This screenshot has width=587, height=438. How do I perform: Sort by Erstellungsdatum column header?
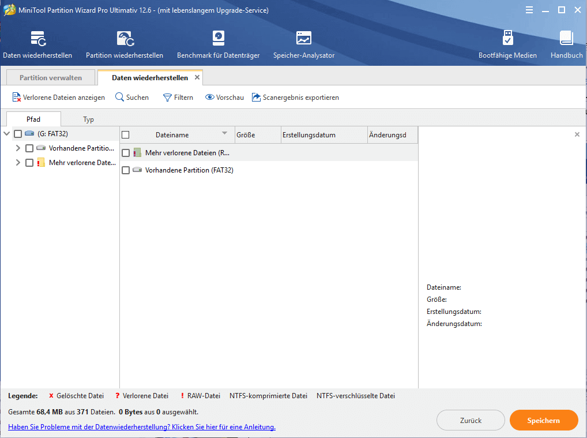click(x=324, y=135)
